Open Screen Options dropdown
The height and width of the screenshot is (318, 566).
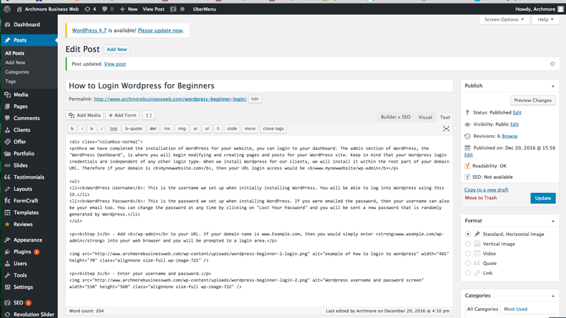coord(504,20)
